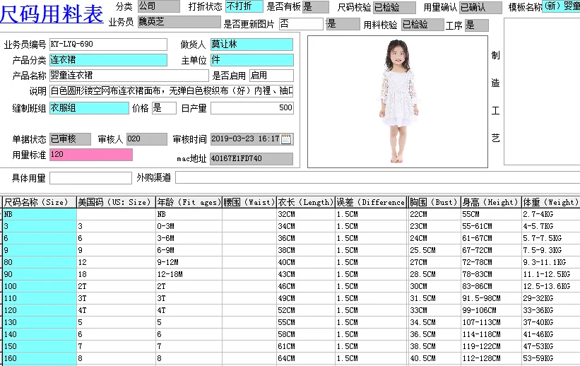Click the 尺码用料表 title link
580x366 pixels.
coord(52,13)
